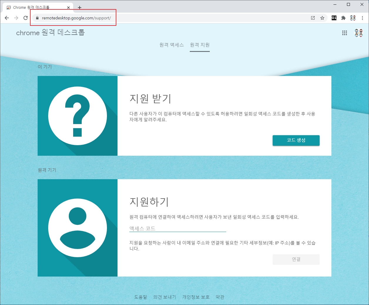Focus the 액세스 코드 input field
The height and width of the screenshot is (305, 369).
177,228
